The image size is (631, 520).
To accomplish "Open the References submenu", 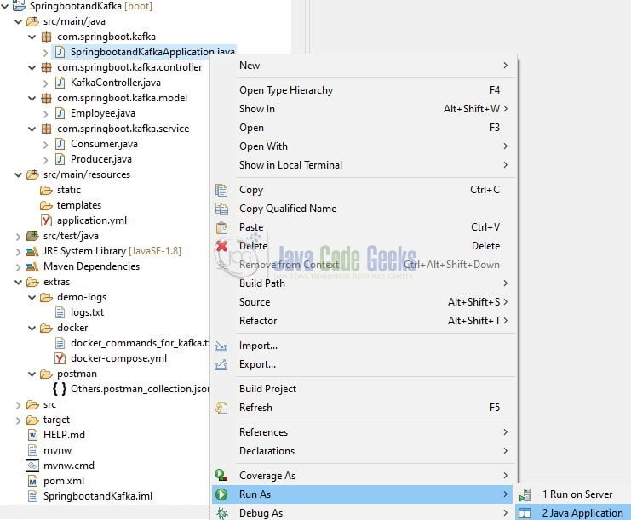I will pyautogui.click(x=364, y=432).
